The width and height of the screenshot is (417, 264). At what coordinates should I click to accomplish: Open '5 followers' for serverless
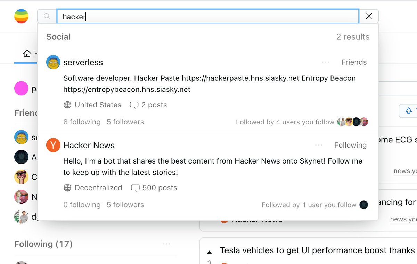125,122
